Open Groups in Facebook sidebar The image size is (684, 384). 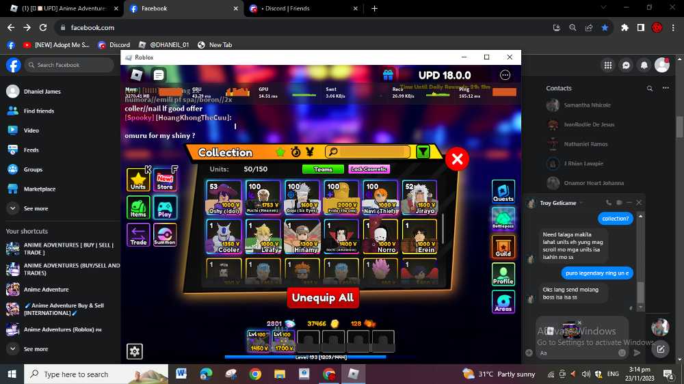[x=60, y=169]
